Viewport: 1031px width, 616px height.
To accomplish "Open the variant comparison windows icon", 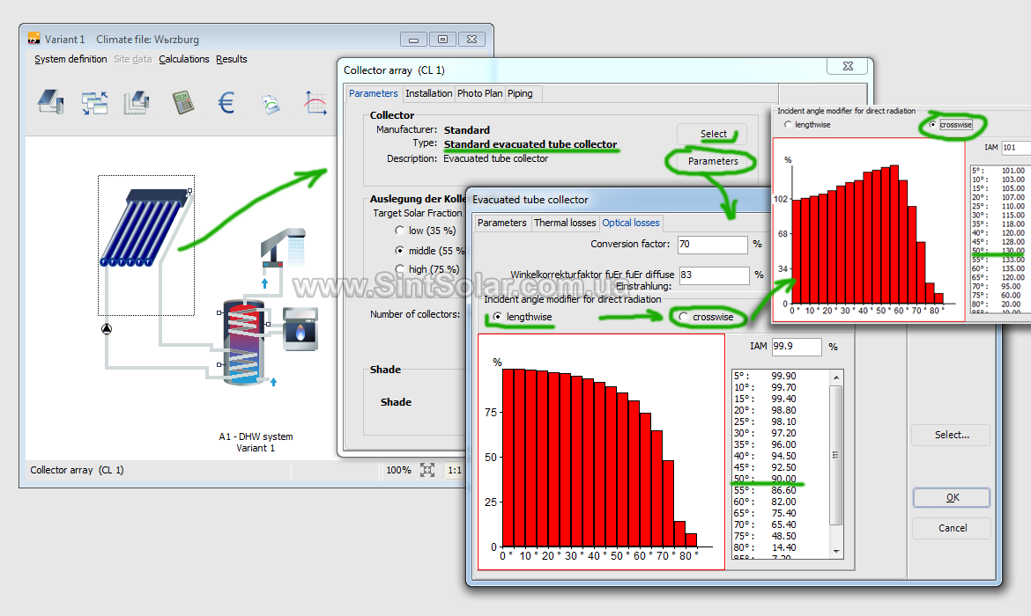I will pos(94,103).
